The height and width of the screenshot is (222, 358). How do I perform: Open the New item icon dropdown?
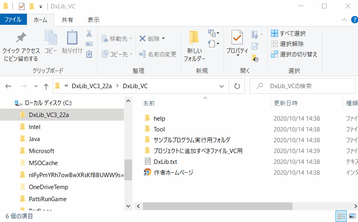(x=214, y=33)
